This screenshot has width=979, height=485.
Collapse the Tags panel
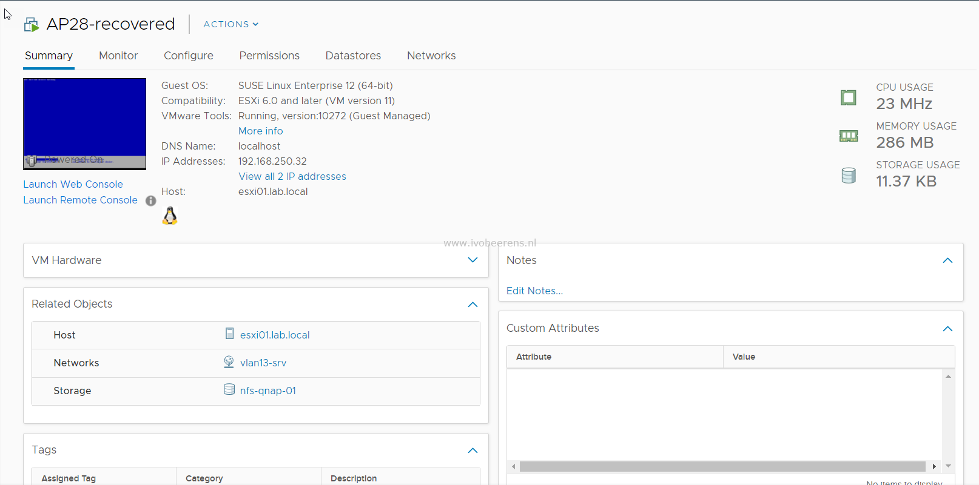pos(473,450)
